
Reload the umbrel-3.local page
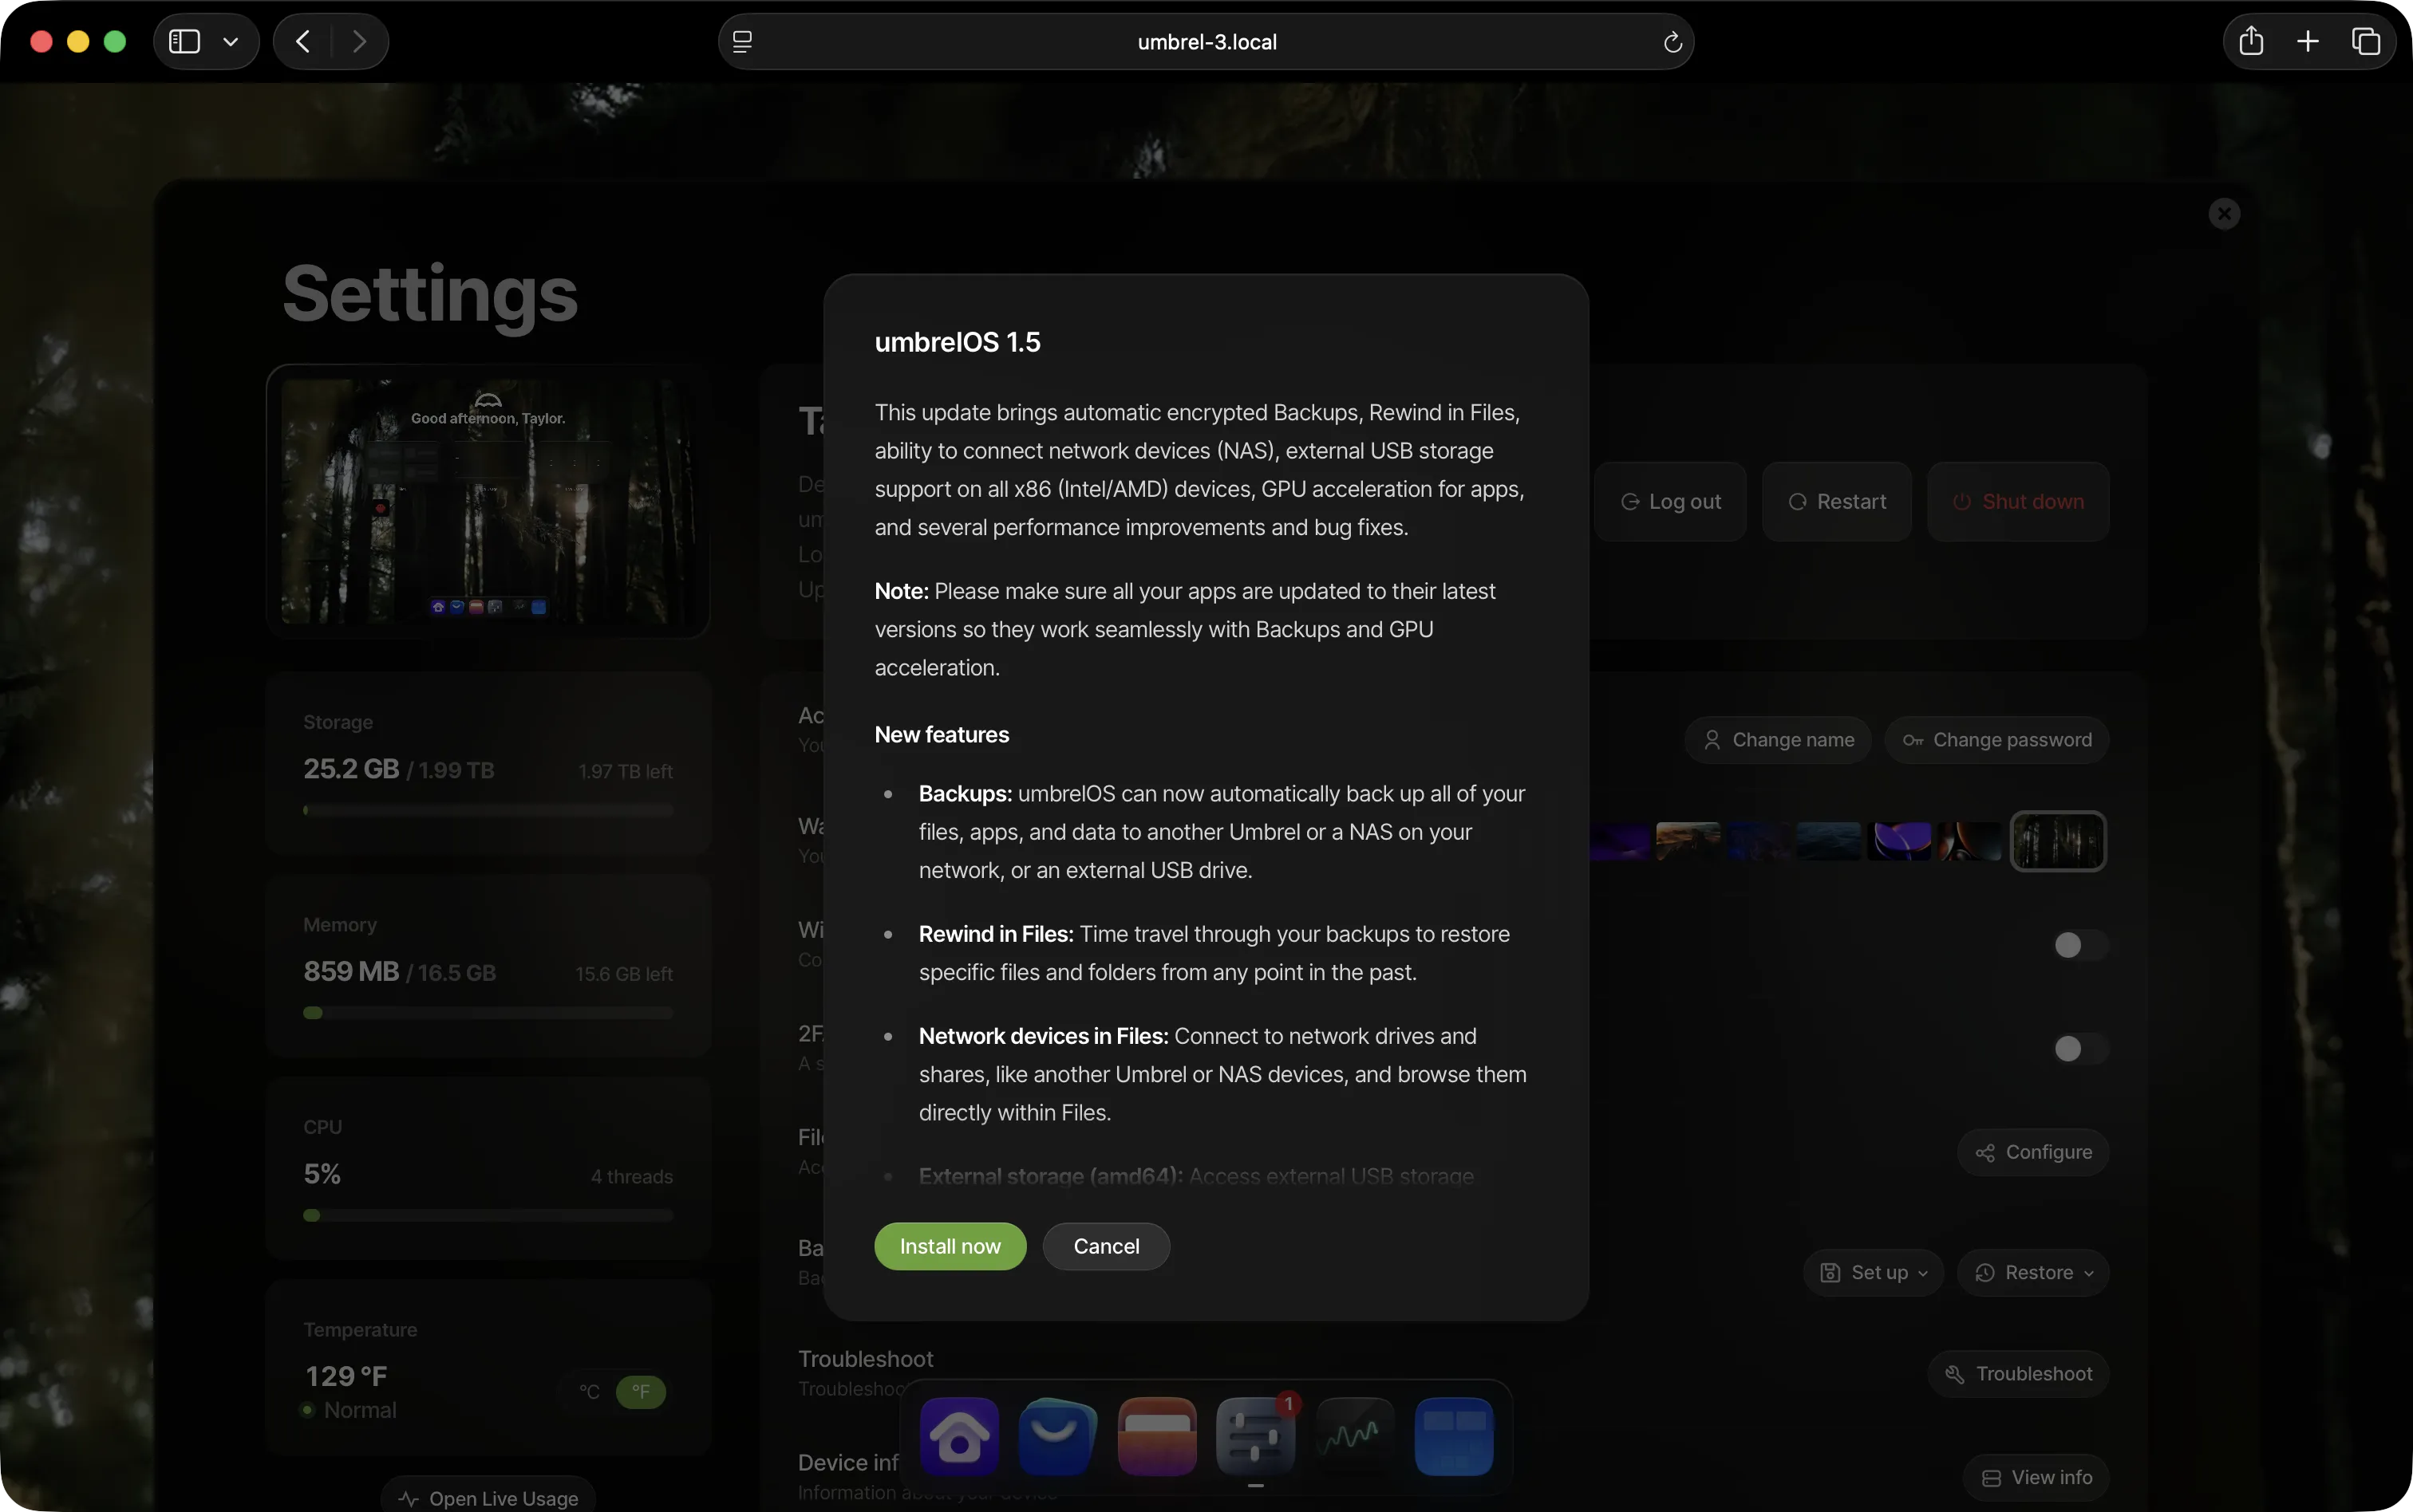pos(1672,42)
